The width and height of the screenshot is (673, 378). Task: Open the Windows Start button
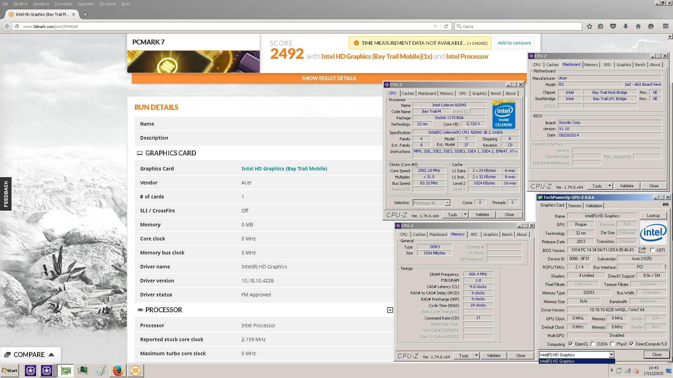click(x=9, y=370)
